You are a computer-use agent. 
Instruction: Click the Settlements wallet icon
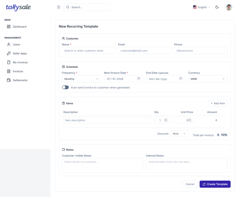click(9, 80)
